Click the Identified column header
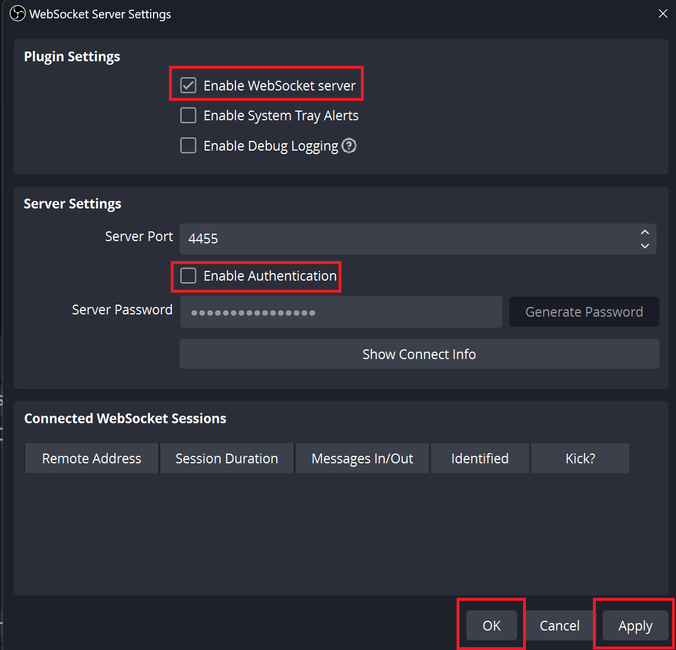676x650 pixels. (x=480, y=459)
